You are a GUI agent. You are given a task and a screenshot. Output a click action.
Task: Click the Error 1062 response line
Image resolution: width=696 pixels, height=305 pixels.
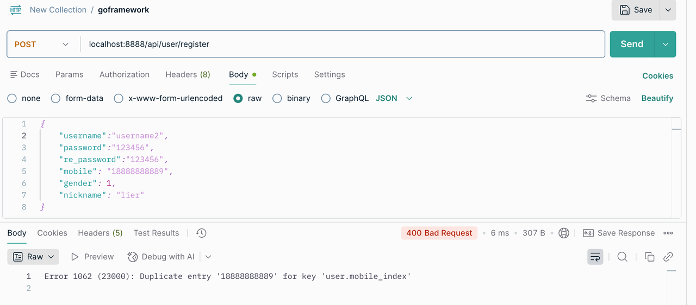[x=227, y=276]
